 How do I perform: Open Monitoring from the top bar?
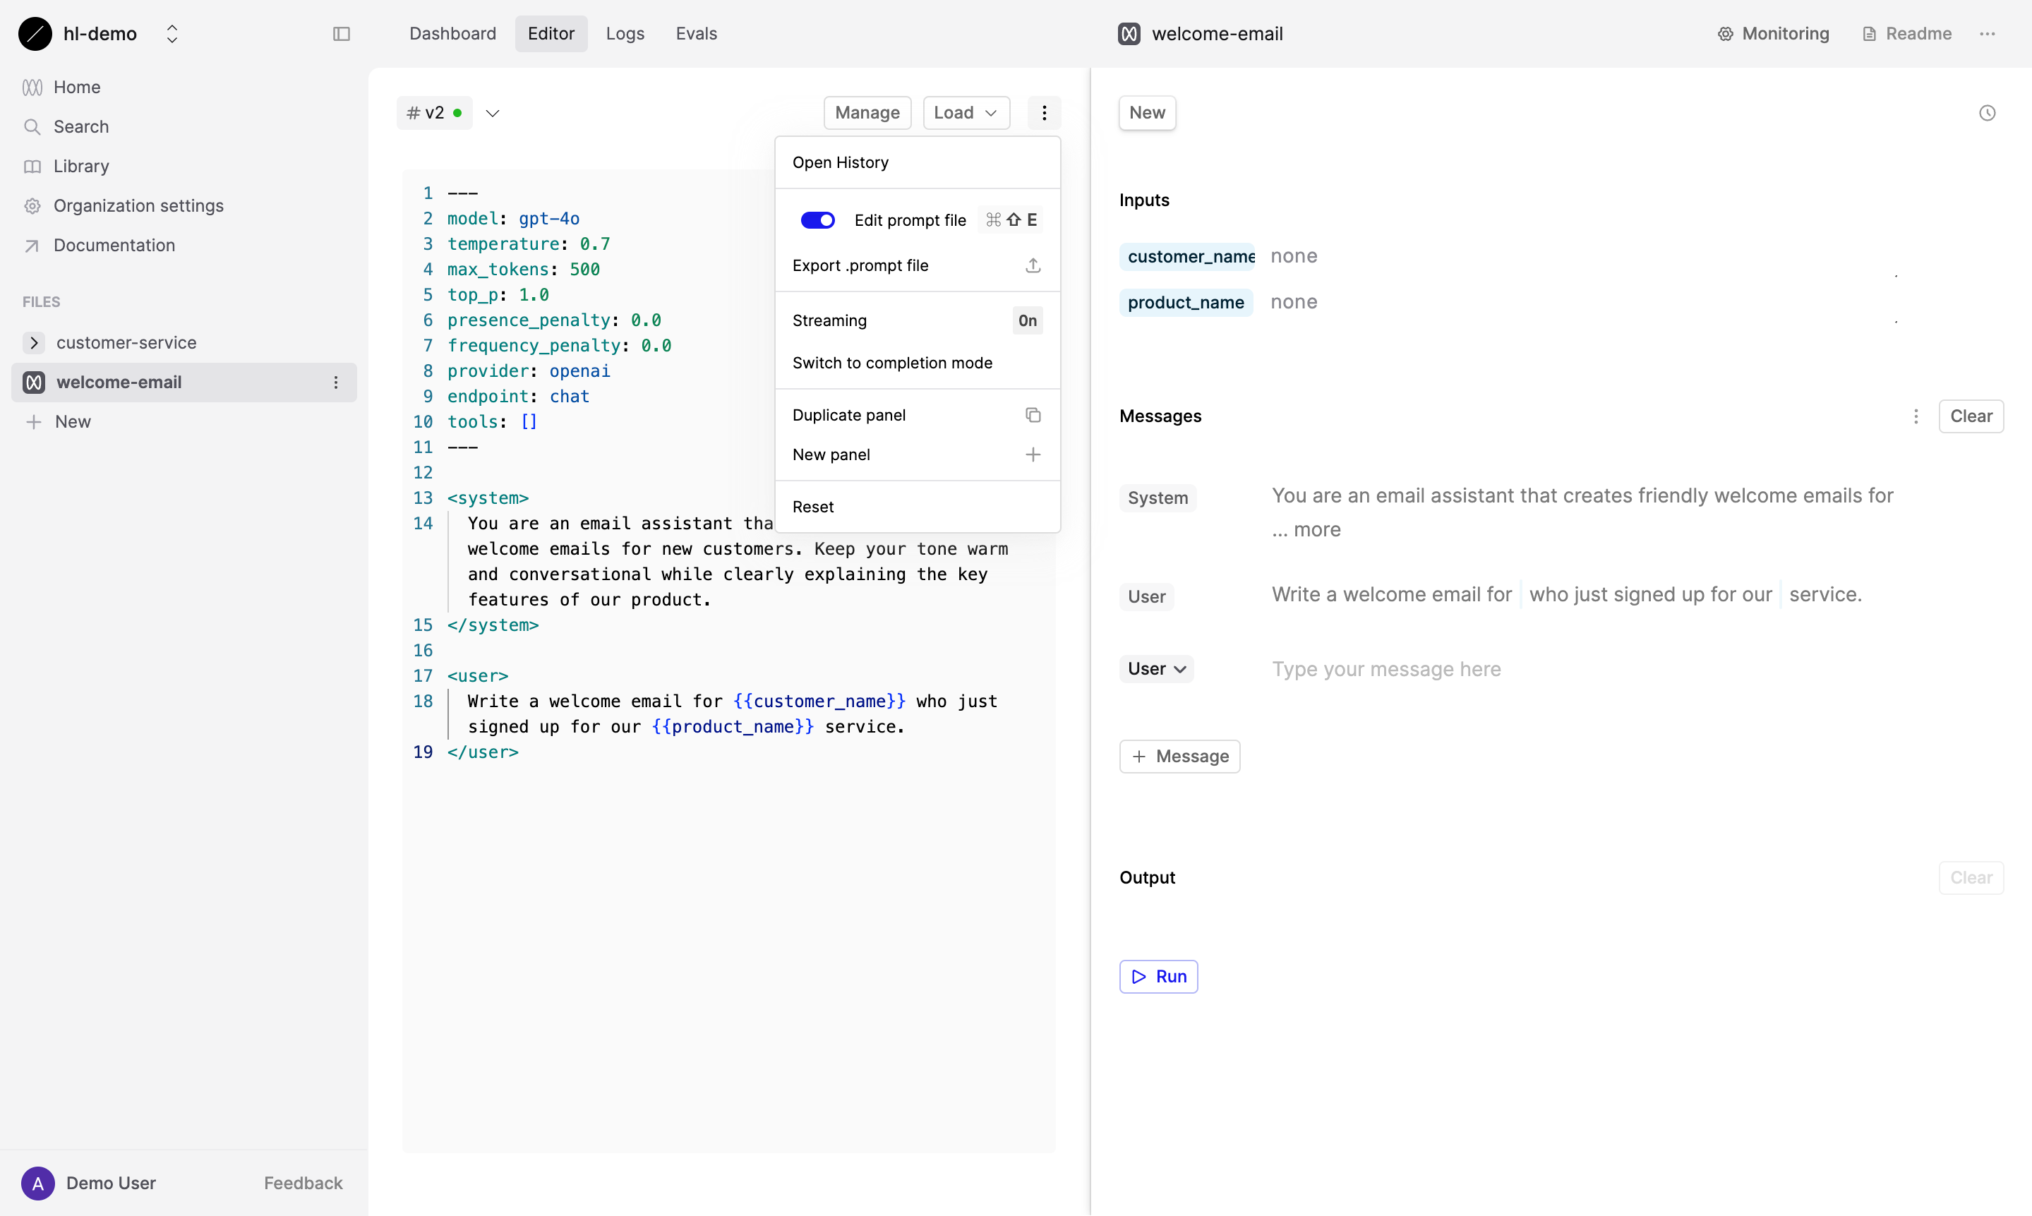point(1773,34)
